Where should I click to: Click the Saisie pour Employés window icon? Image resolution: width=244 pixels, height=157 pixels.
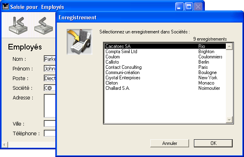6,7
